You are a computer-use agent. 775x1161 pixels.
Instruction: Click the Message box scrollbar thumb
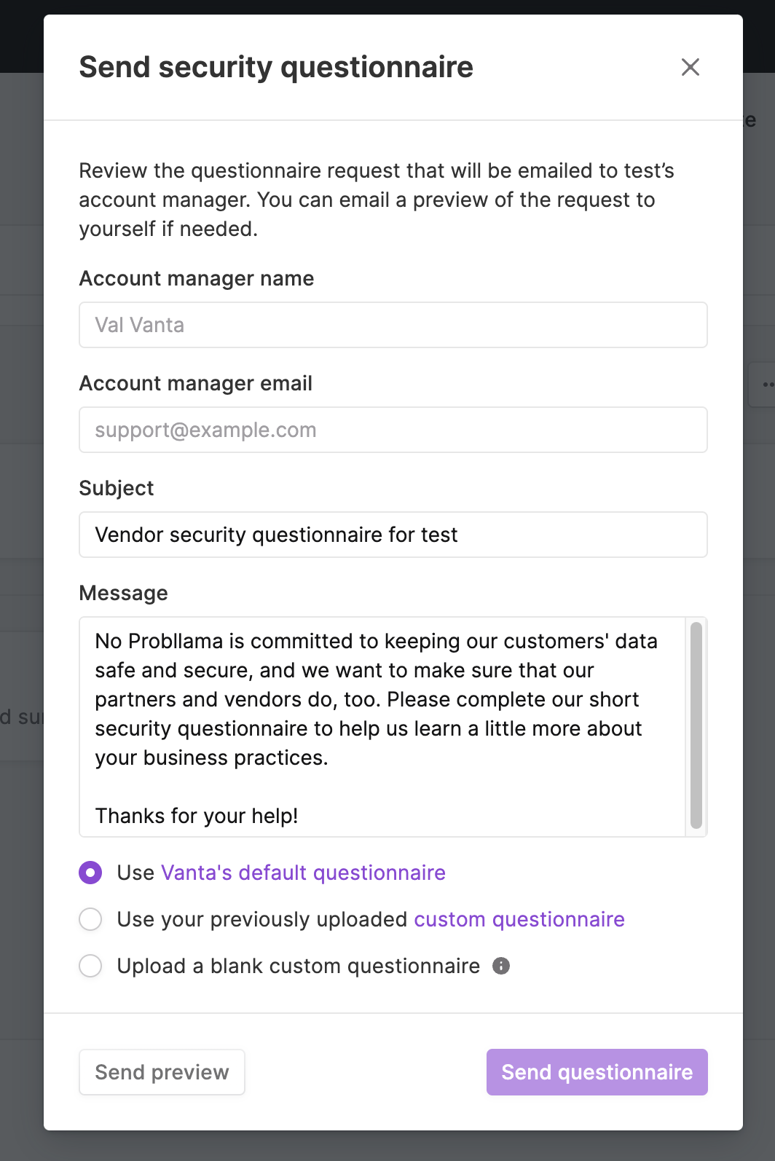point(696,725)
